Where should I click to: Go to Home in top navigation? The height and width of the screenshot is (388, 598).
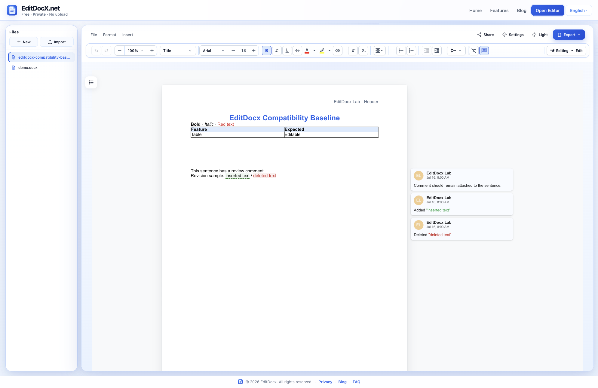tap(475, 11)
